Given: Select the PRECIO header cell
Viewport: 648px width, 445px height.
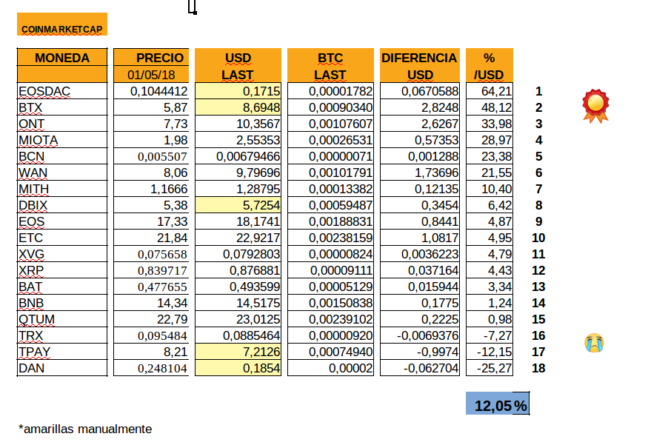Looking at the screenshot, I should point(151,58).
